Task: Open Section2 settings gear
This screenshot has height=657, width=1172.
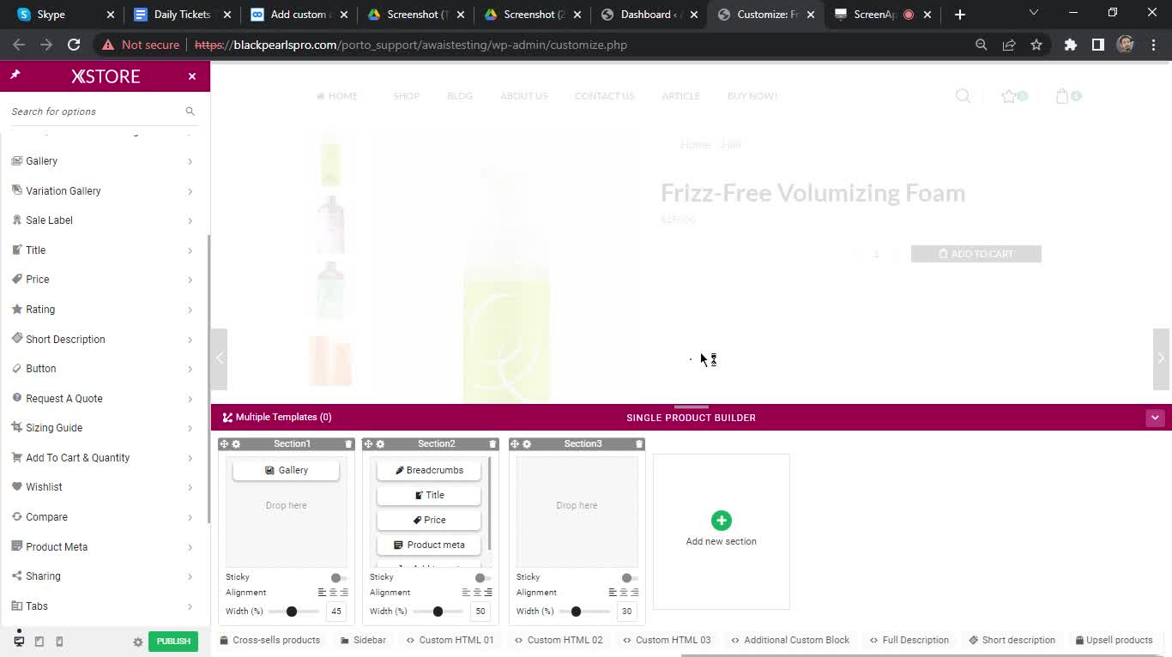Action: 380,443
